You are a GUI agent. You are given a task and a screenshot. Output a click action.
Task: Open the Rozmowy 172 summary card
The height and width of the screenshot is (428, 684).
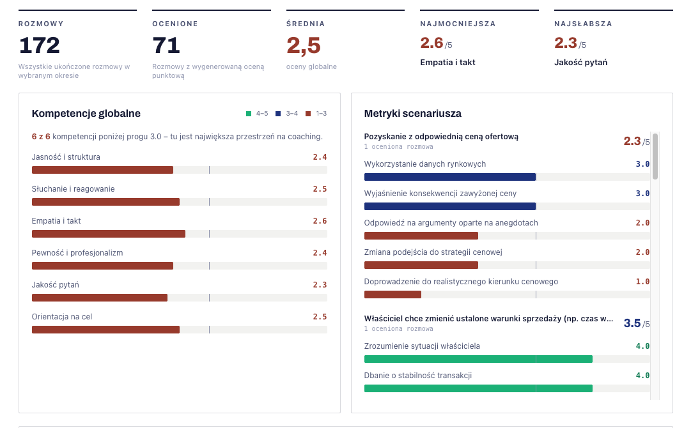77,45
